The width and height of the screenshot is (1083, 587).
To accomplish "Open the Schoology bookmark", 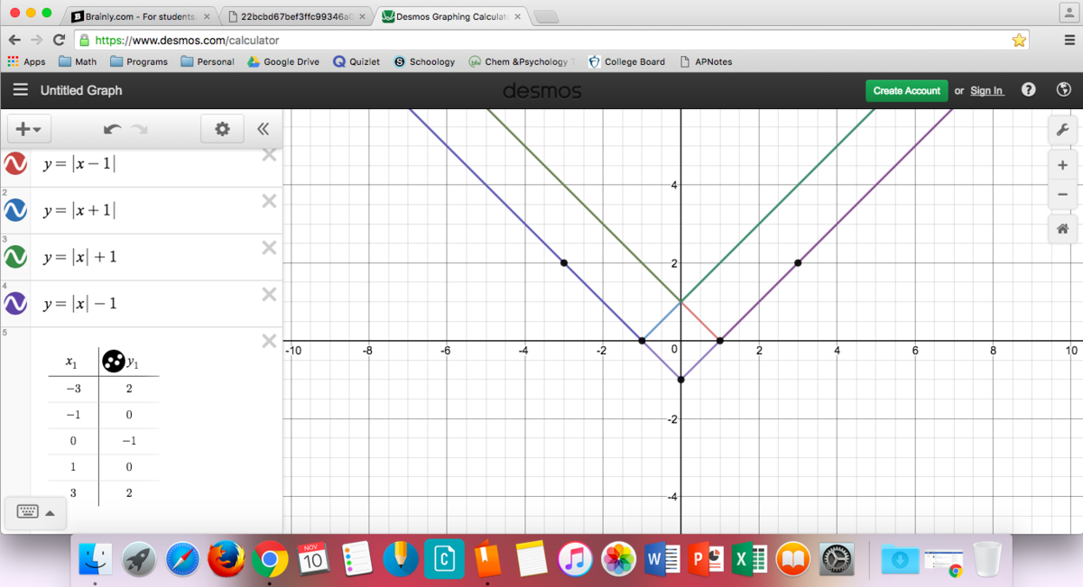I will click(x=424, y=61).
